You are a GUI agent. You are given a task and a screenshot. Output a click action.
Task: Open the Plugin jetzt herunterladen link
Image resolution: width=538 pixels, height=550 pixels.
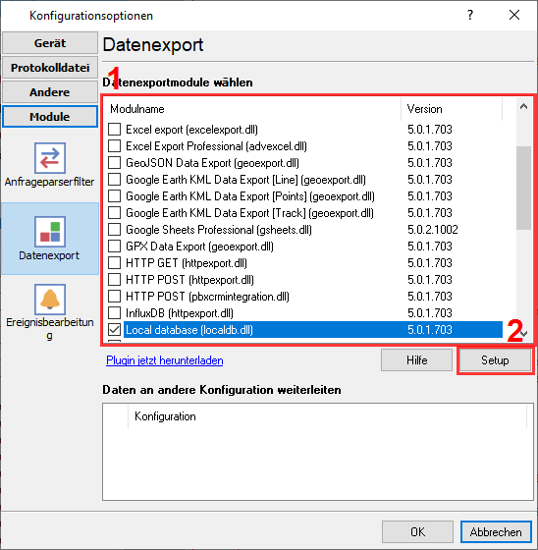click(x=165, y=360)
